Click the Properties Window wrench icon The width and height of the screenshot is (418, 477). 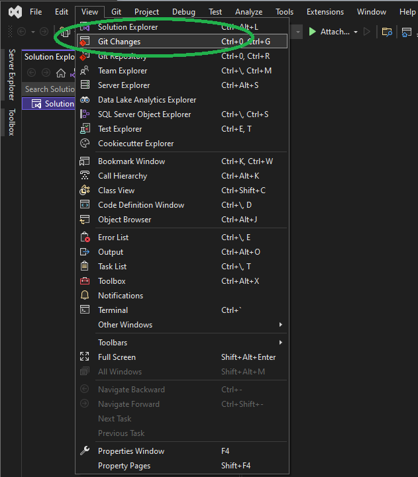pyautogui.click(x=85, y=451)
